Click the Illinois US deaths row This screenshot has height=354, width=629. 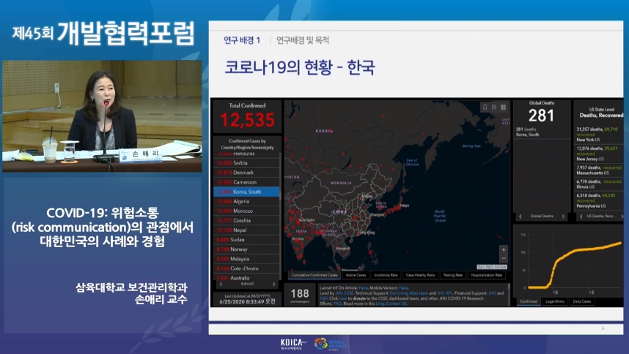pos(598,184)
